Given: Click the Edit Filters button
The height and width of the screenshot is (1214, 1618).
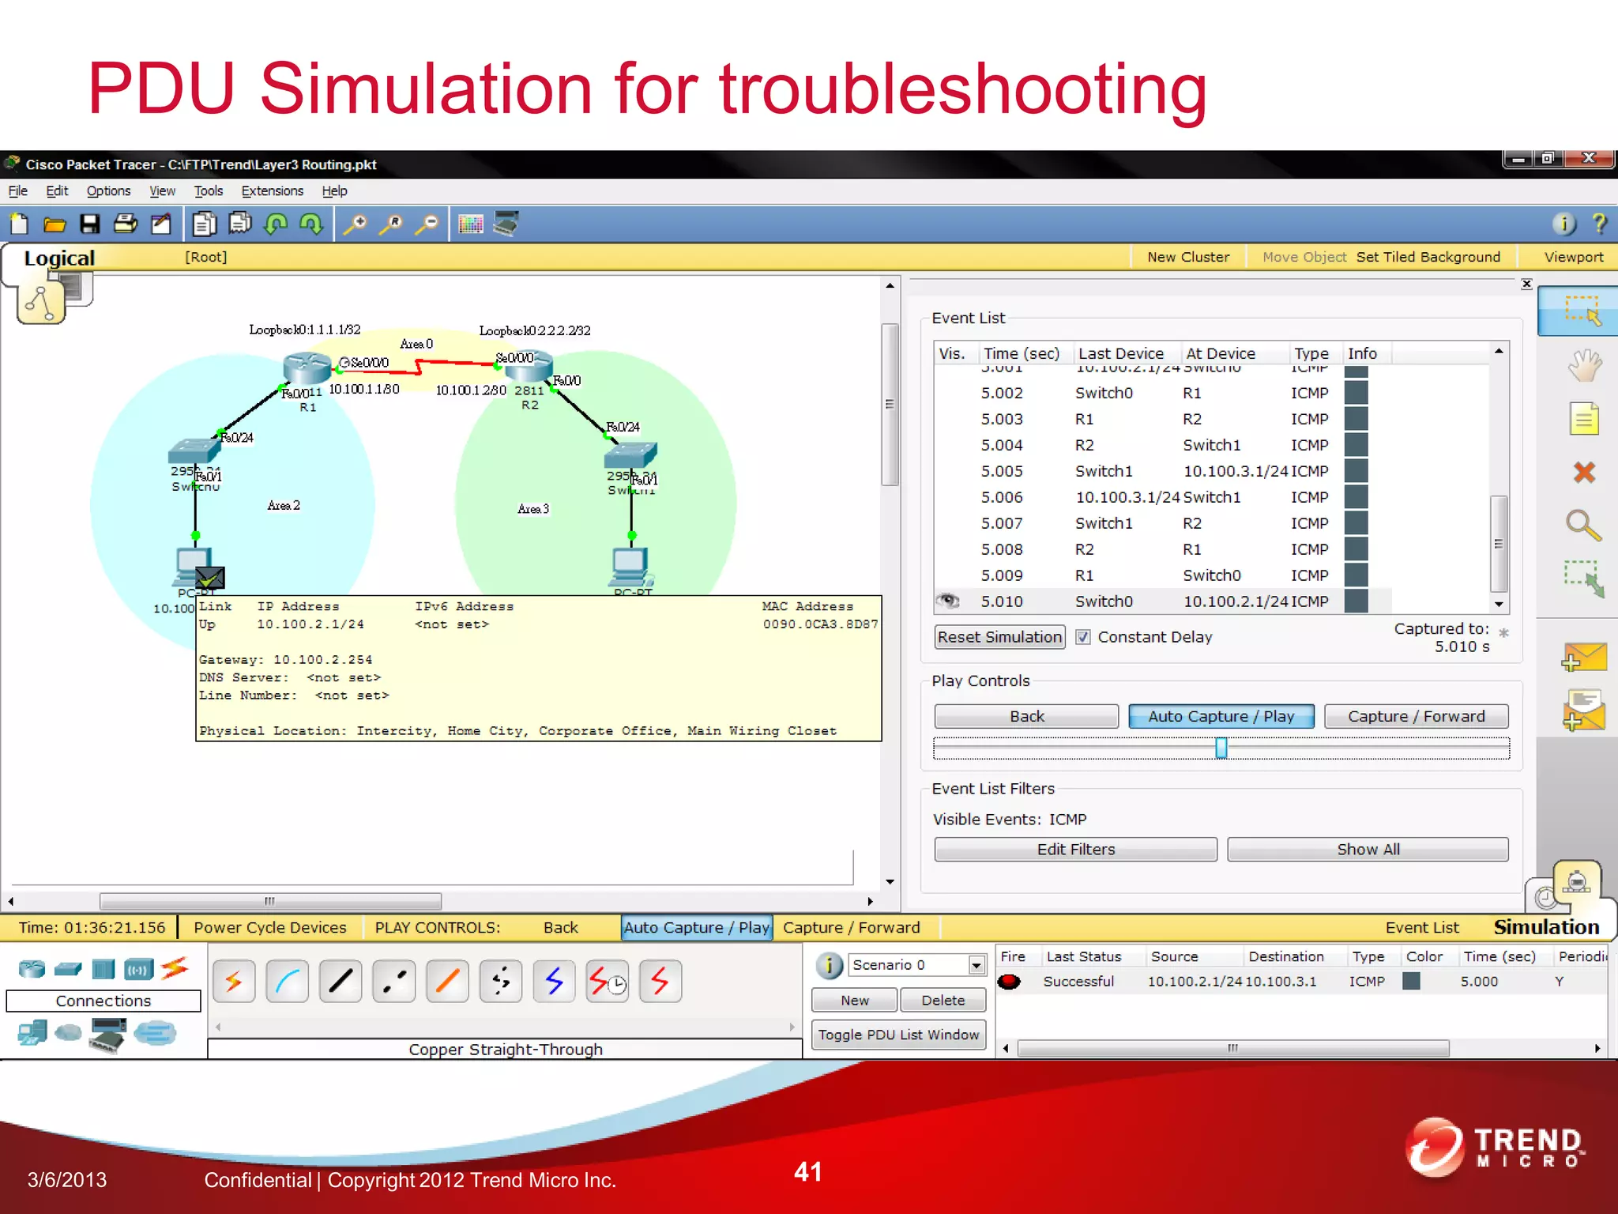Looking at the screenshot, I should [x=1075, y=850].
